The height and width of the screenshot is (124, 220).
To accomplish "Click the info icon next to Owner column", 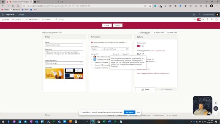I will pos(118,54).
